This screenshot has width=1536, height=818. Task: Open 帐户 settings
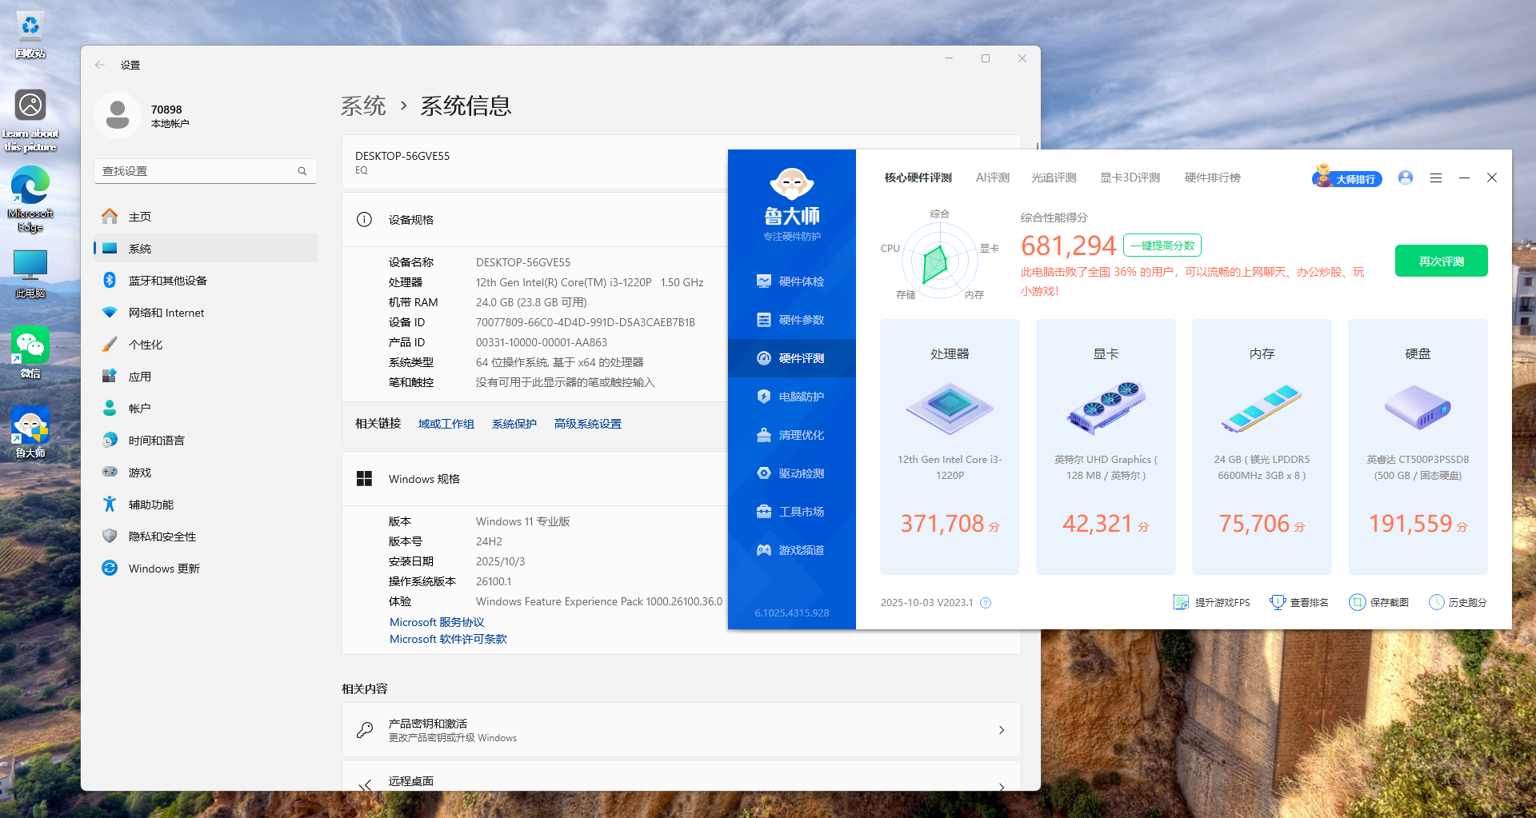206,409
